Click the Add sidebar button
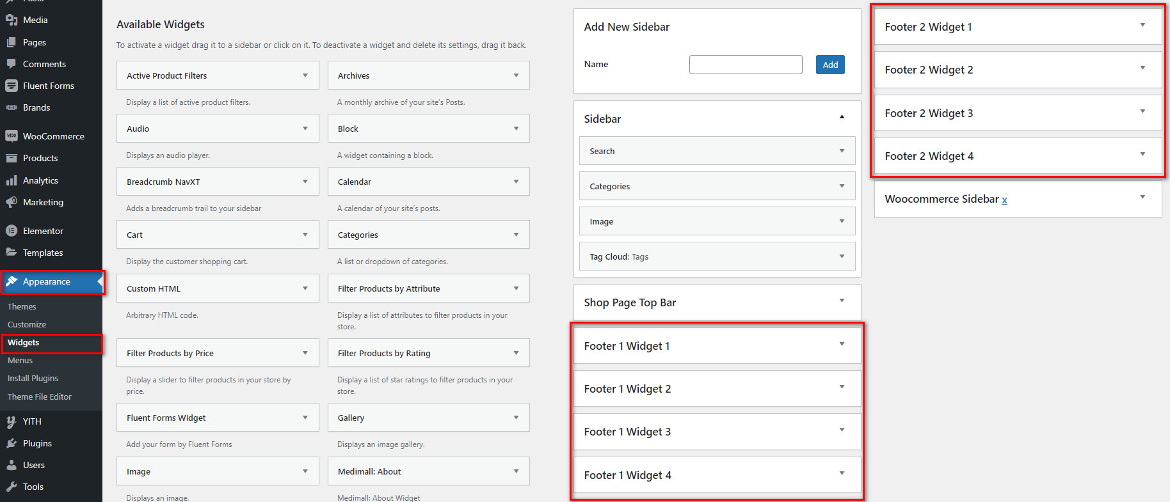The image size is (1170, 502). [x=830, y=65]
